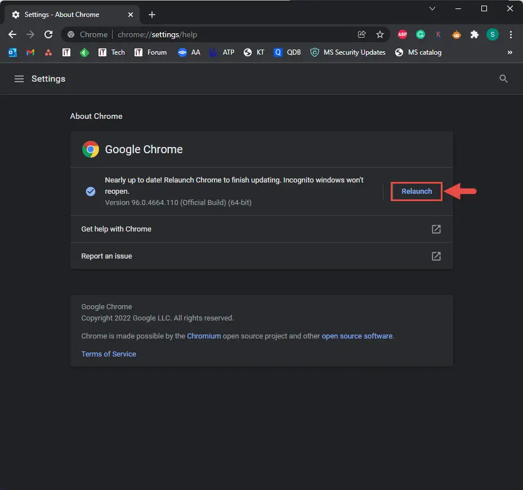Open the red three-dots bookmark
This screenshot has width=523, height=490.
point(48,52)
